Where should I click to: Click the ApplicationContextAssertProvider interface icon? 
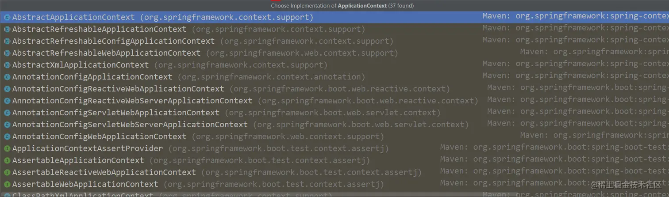pos(7,148)
